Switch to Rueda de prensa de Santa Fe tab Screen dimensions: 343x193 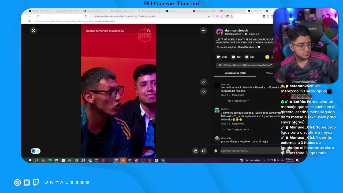[x=205, y=11]
